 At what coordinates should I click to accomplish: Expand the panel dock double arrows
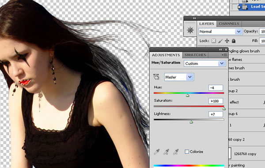tap(194, 18)
